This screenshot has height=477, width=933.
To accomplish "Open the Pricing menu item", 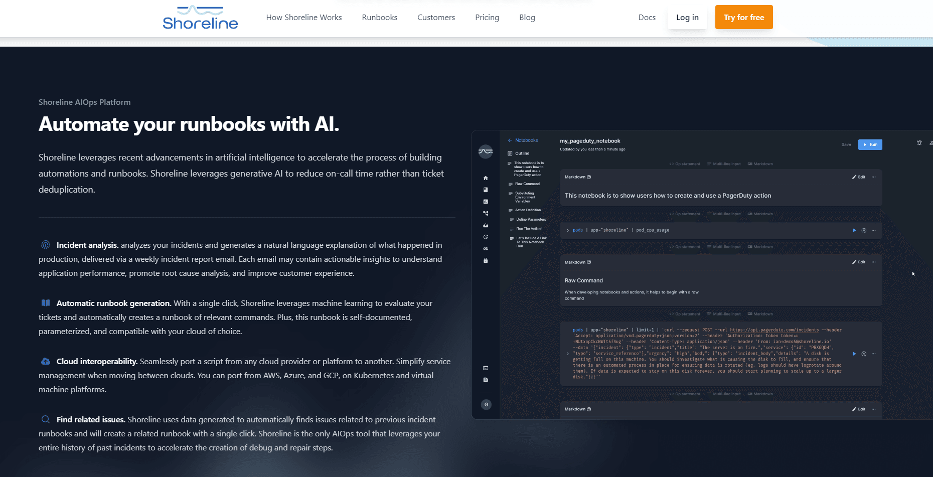I will 487,17.
